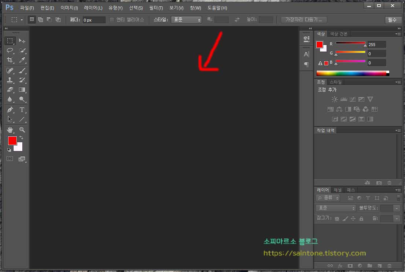Toggle lock transparent pixels

coord(337,219)
